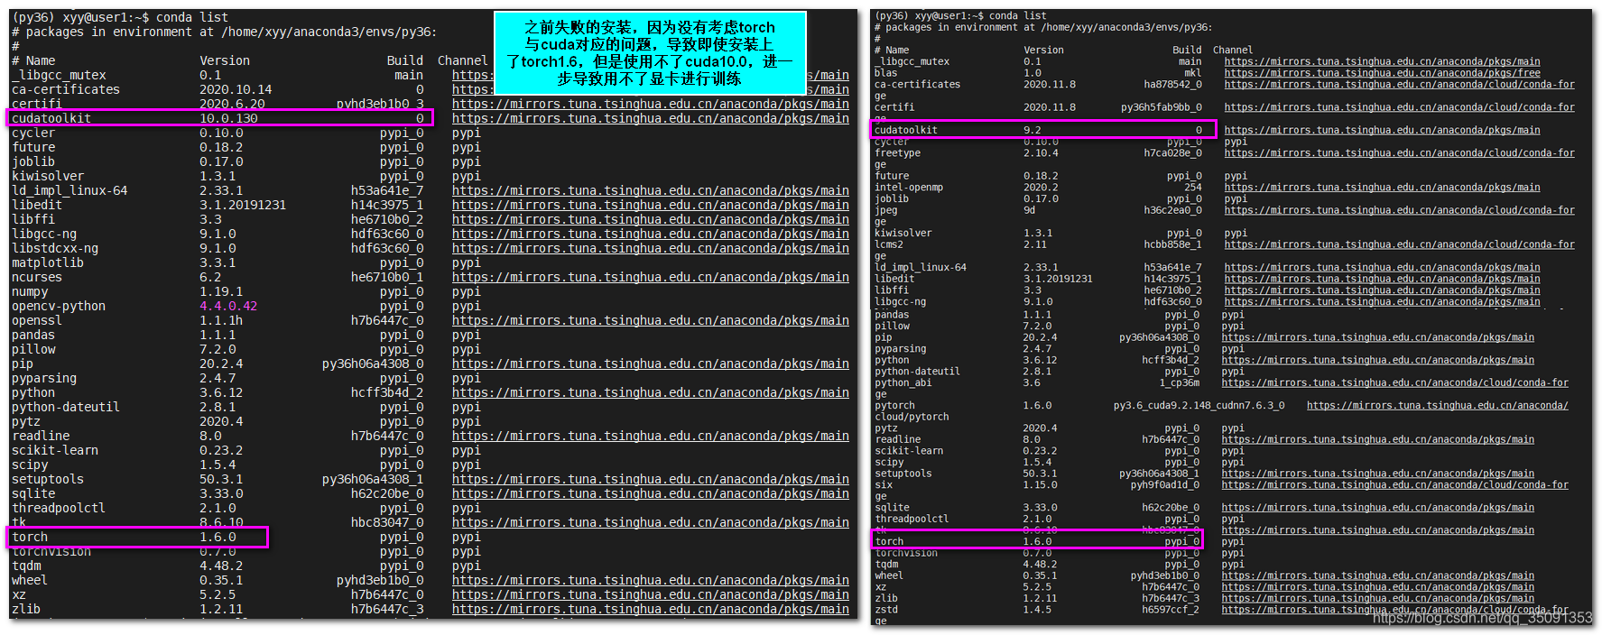The width and height of the screenshot is (1602, 635).
Task: Select kiwisolver name in right terminal
Action: point(903,233)
